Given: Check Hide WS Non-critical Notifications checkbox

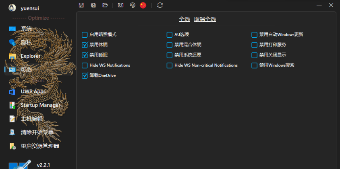Looking at the screenshot, I should pyautogui.click(x=169, y=65).
